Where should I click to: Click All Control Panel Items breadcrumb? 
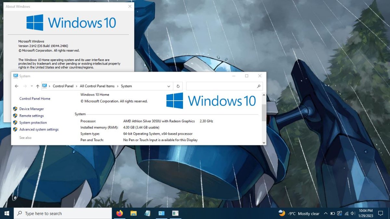[97, 86]
